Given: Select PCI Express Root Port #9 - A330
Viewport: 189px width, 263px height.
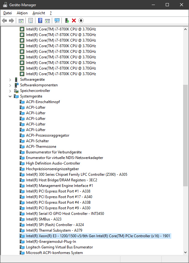Looking at the screenshot, I should click(x=58, y=208).
